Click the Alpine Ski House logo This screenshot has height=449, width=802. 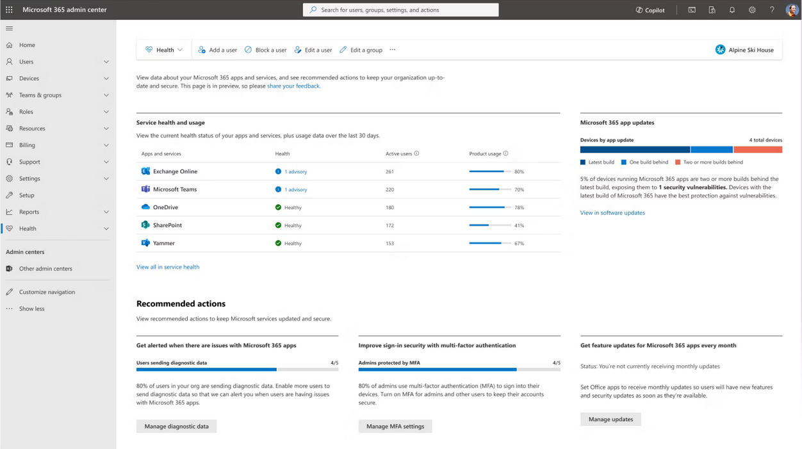(720, 50)
